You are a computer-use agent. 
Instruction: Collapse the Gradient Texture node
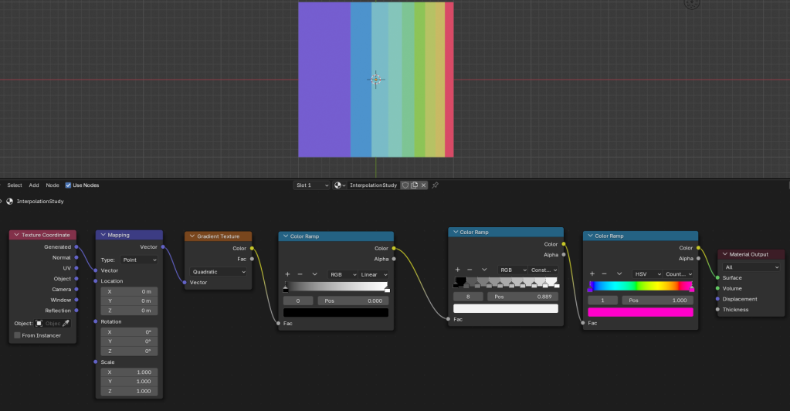click(192, 236)
